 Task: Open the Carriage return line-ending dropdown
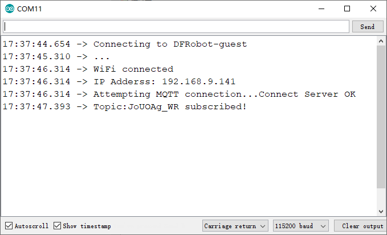pyautogui.click(x=235, y=226)
